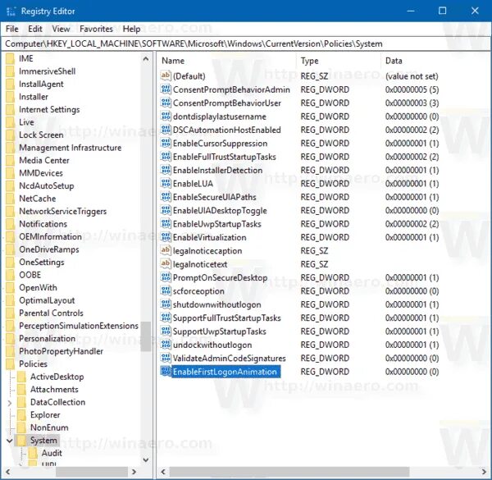
Task: Open the Favorites menu
Action: 96,29
